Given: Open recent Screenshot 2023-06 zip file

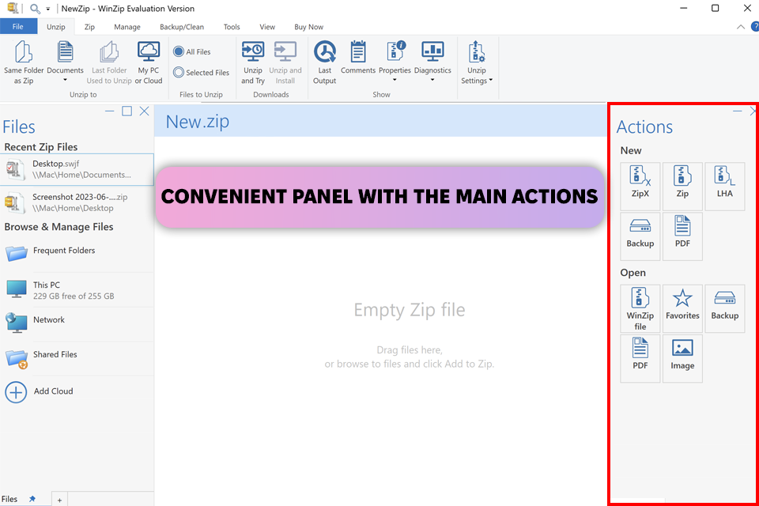Looking at the screenshot, I should click(x=77, y=202).
